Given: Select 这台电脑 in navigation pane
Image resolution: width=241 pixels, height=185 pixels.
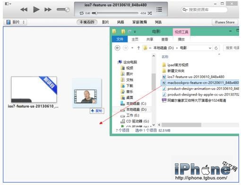Looking at the screenshot, I should (x=128, y=62).
